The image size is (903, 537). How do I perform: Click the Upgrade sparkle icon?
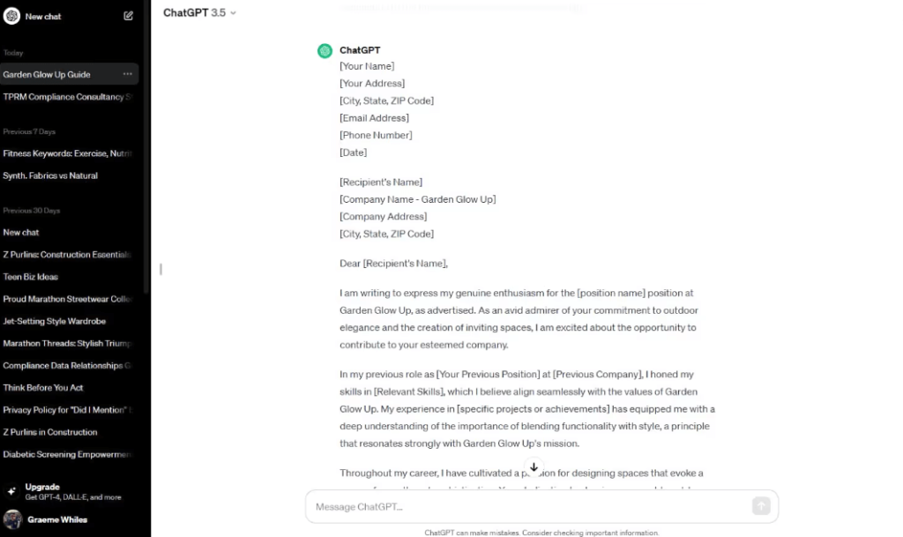pyautogui.click(x=13, y=490)
